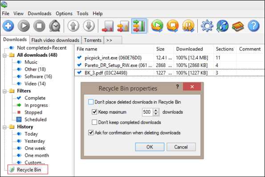Click Cancel in Recycle Bin properties
Viewport: 265px width, 177px height.
181,147
